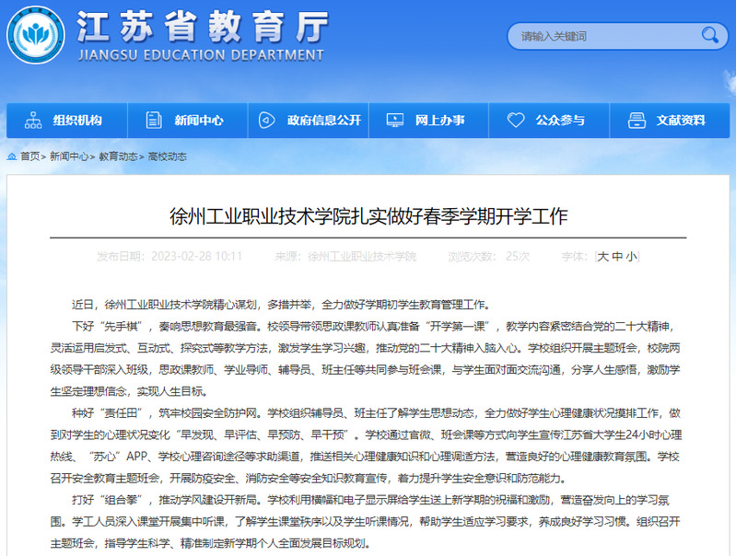
Task: Click the 公众参与 heart icon
Action: [515, 121]
